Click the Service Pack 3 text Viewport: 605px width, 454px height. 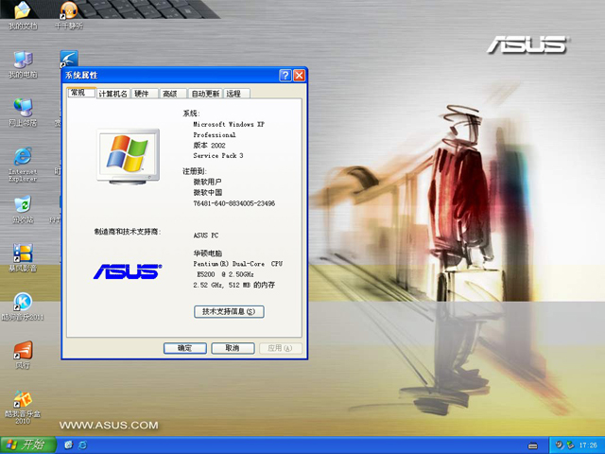pyautogui.click(x=218, y=155)
